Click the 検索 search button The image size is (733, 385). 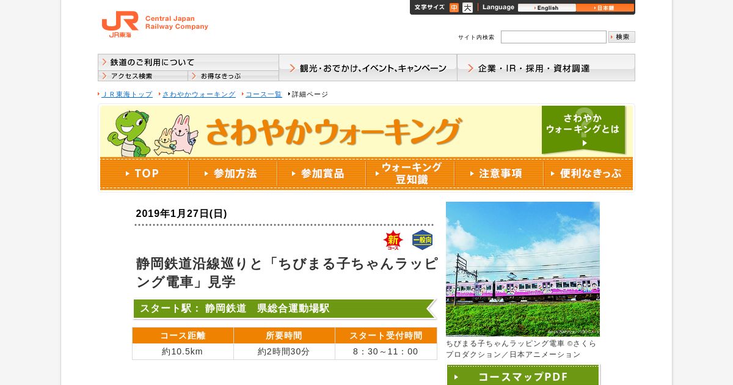coord(622,37)
